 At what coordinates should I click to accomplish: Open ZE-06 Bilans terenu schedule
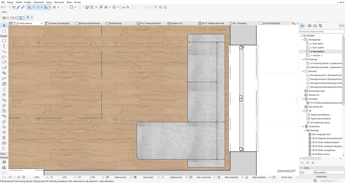[x=321, y=154]
